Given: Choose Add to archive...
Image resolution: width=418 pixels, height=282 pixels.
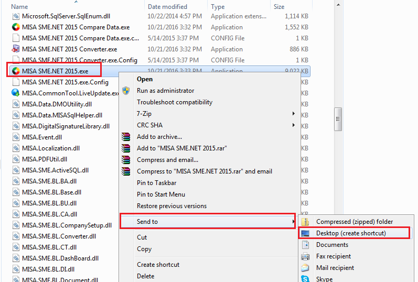Looking at the screenshot, I should [x=159, y=137].
